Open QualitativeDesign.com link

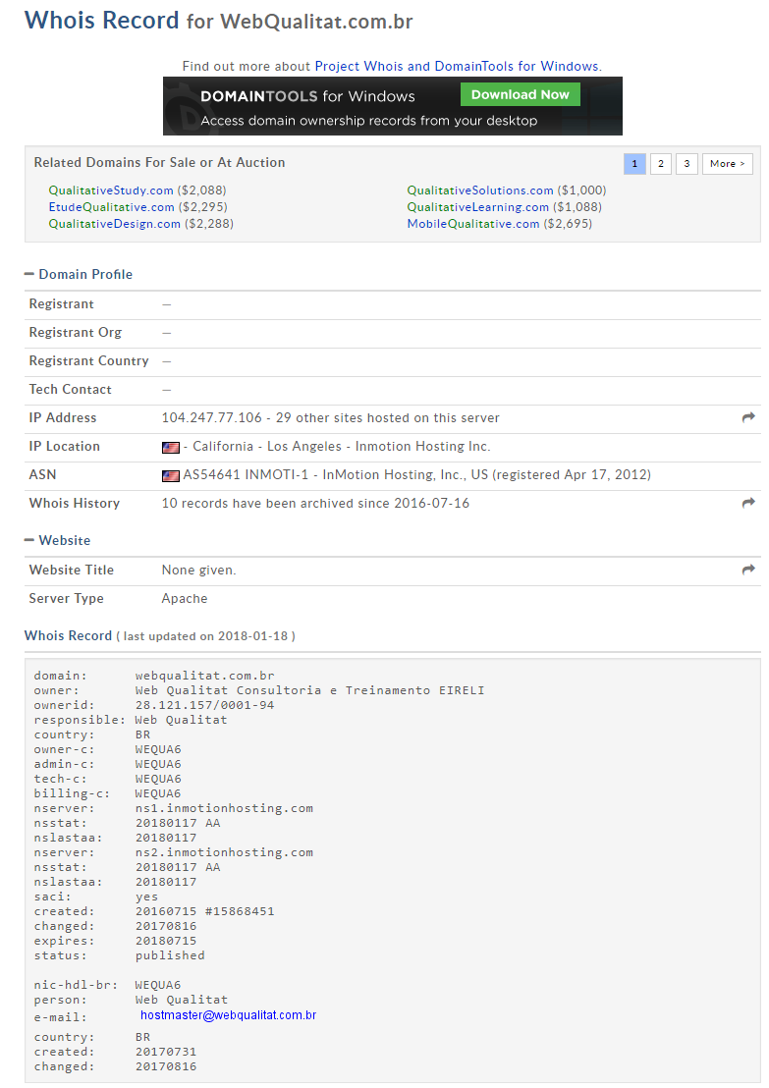click(115, 224)
